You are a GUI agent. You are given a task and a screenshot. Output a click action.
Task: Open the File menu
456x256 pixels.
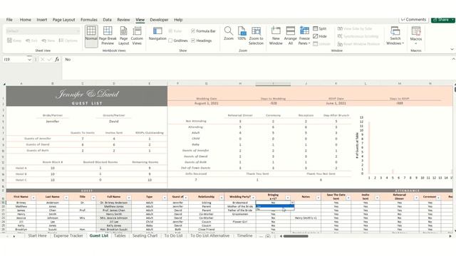(9, 20)
